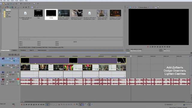Open compositing mode on top video track
This screenshot has height=108, width=192.
pyautogui.click(x=14, y=61)
